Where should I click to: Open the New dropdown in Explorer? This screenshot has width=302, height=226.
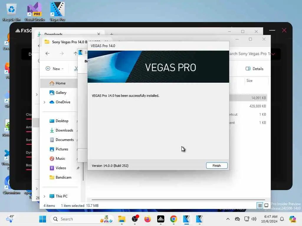point(55,69)
